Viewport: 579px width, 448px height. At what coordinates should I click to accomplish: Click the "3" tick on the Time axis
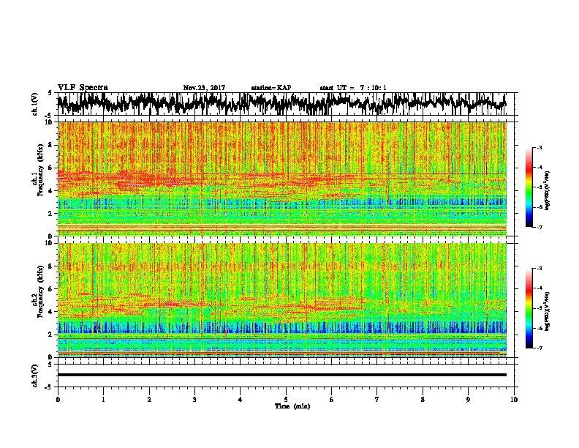coord(194,400)
